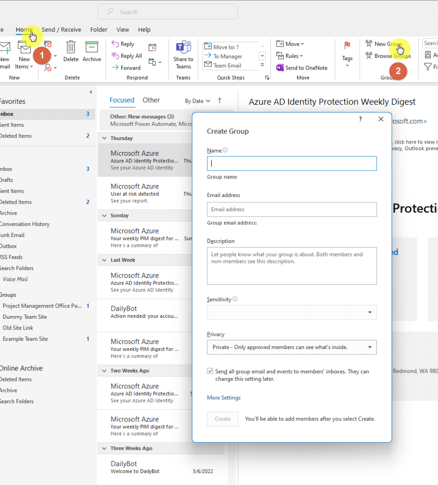This screenshot has width=438, height=485.
Task: Click the Browse Groups icon
Action: click(369, 56)
